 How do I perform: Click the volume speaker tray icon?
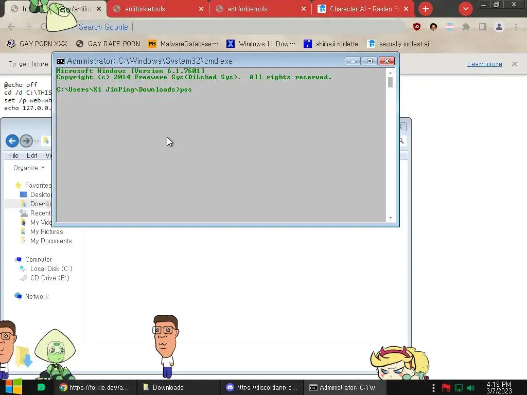pyautogui.click(x=470, y=388)
